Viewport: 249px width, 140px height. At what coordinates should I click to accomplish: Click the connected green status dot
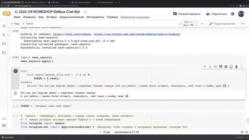click(242, 132)
